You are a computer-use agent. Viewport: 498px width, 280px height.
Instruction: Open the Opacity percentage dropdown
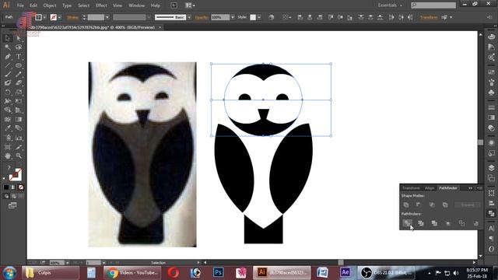point(233,17)
